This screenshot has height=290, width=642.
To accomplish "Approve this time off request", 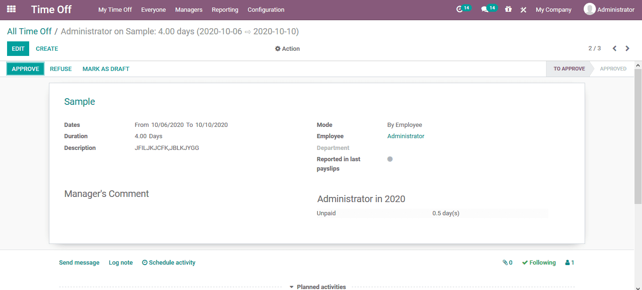I will (x=25, y=69).
